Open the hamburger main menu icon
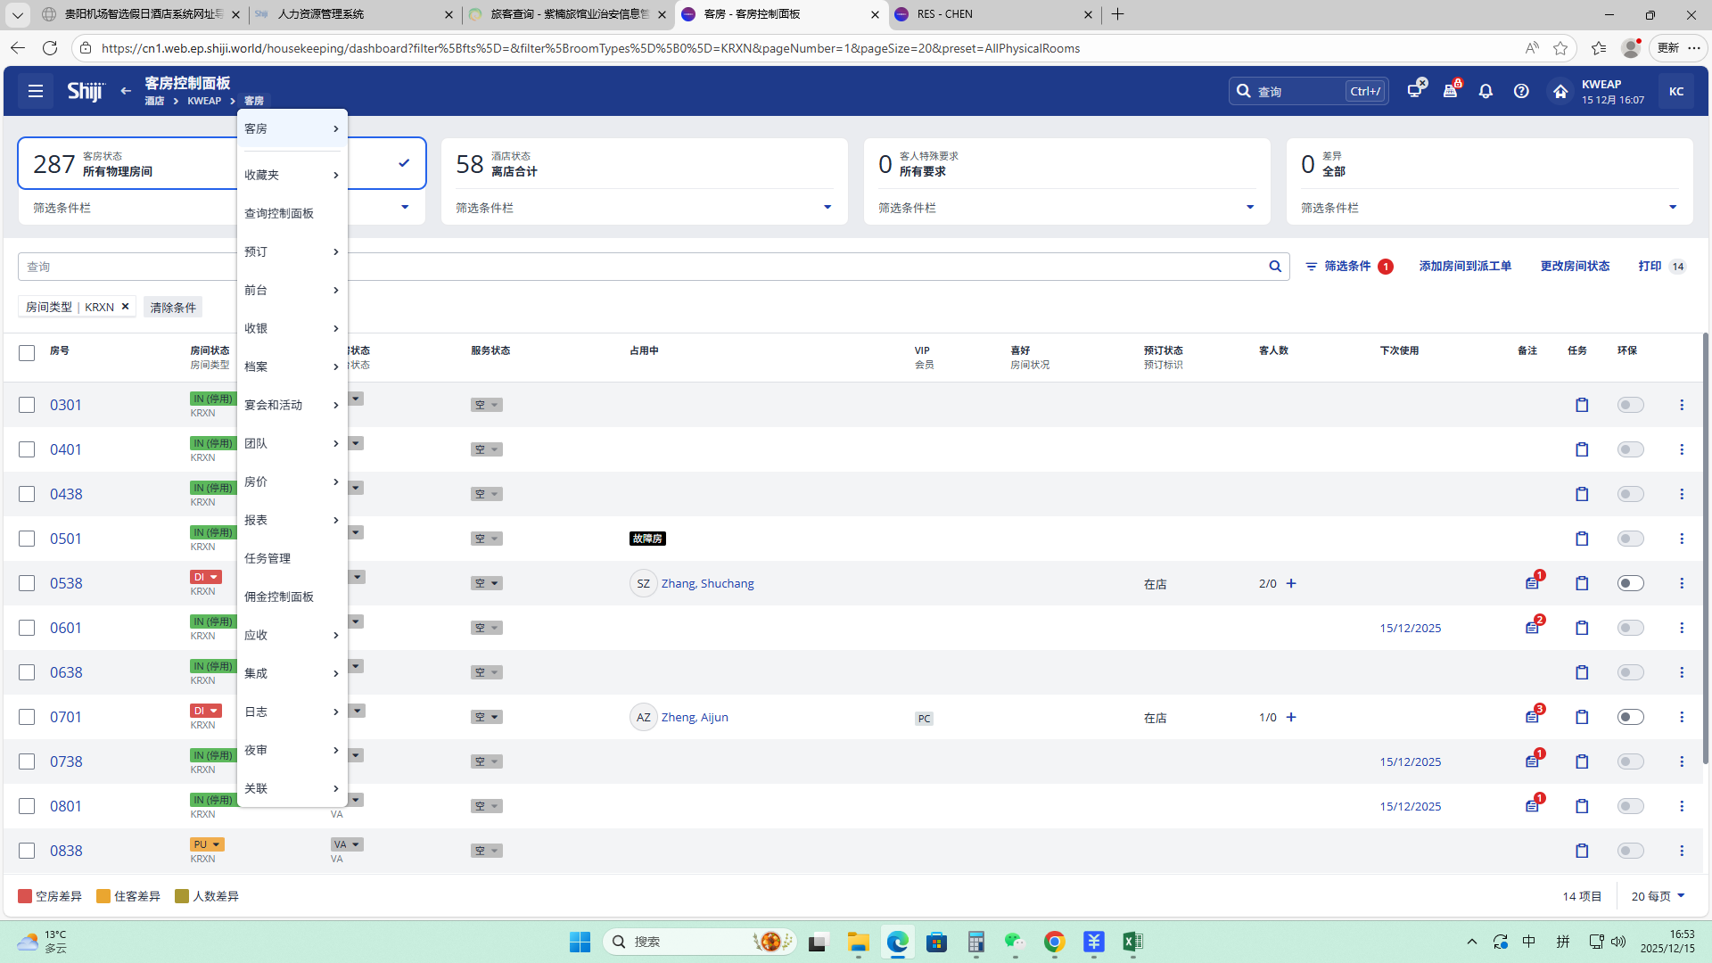Screen dimensions: 1712x963 pyautogui.click(x=36, y=91)
